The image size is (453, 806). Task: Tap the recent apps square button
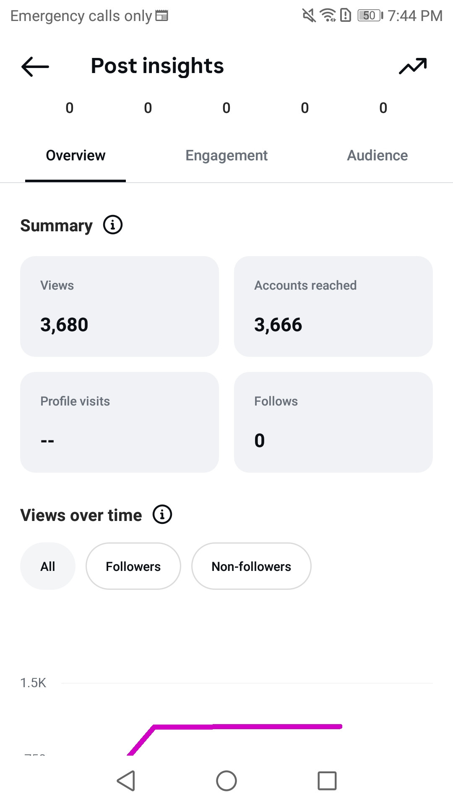(327, 781)
